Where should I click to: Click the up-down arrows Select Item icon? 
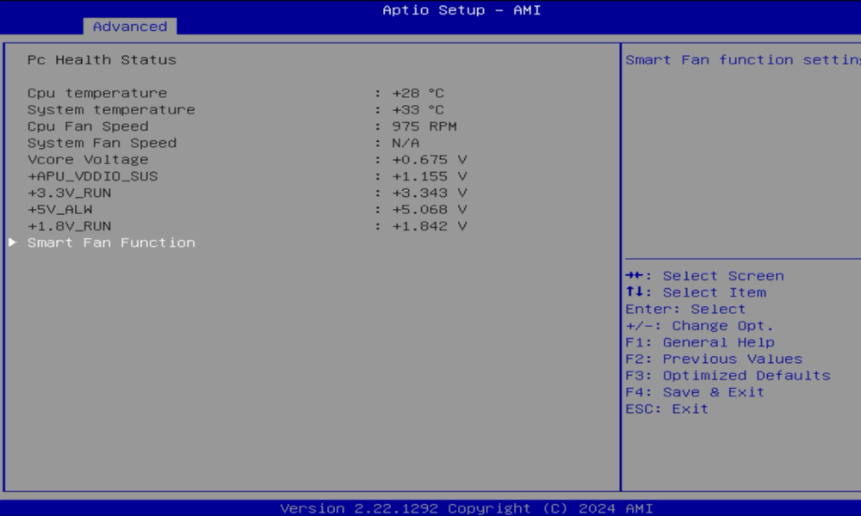(635, 292)
